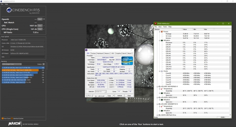The height and width of the screenshot is (127, 236).
Task: Toggle the OpenGL test checkbox
Action: click(x=44, y=19)
